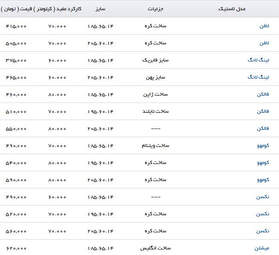Viewport: 279px width, 255px height.
Task: Open the لافن link in the 415,000 row
Action: [264, 26]
